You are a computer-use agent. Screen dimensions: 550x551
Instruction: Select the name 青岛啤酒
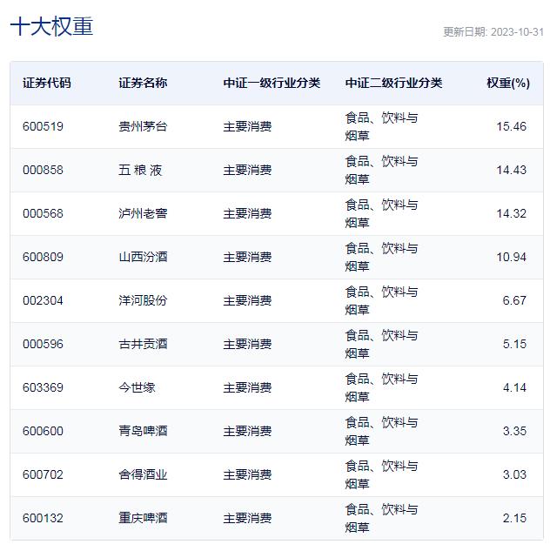pos(143,431)
